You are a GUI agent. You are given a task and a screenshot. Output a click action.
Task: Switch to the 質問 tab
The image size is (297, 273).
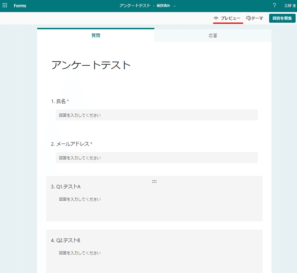click(96, 35)
